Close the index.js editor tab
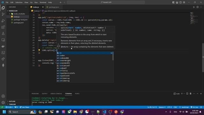The image size is (204, 115). [43, 7]
